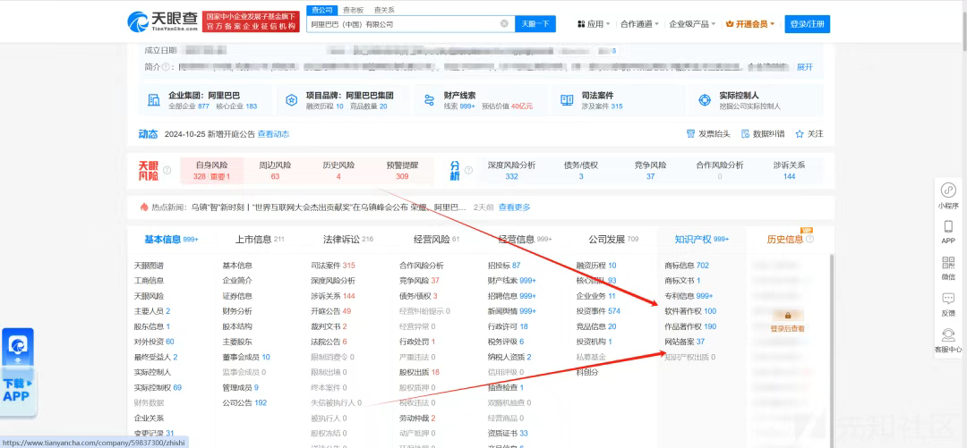This screenshot has height=448, width=967.
Task: Open the 反馈 feedback icon
Action: 948,299
